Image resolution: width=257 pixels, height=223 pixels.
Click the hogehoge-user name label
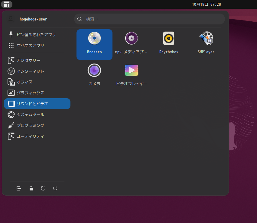33,19
